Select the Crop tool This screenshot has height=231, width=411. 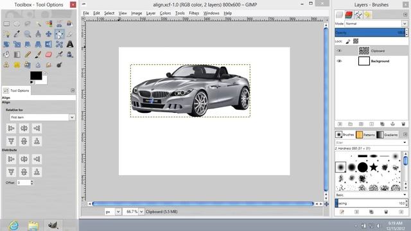coord(70,34)
